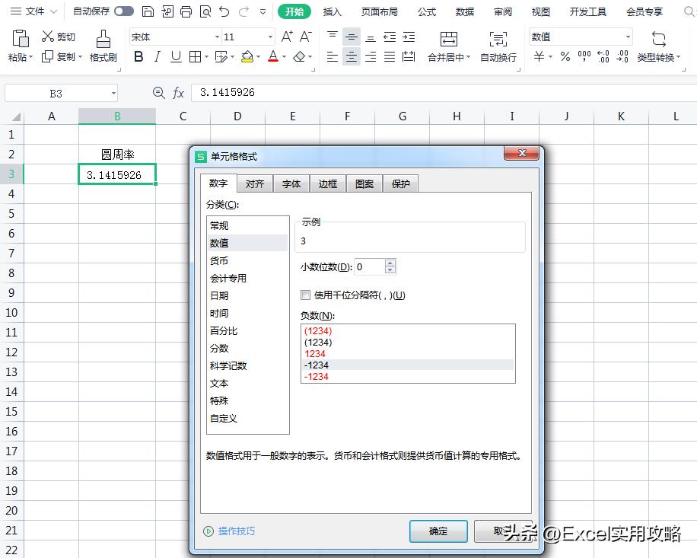Switch to the 字体 tab in the dialog
Viewport: 697px width, 558px height.
point(291,183)
